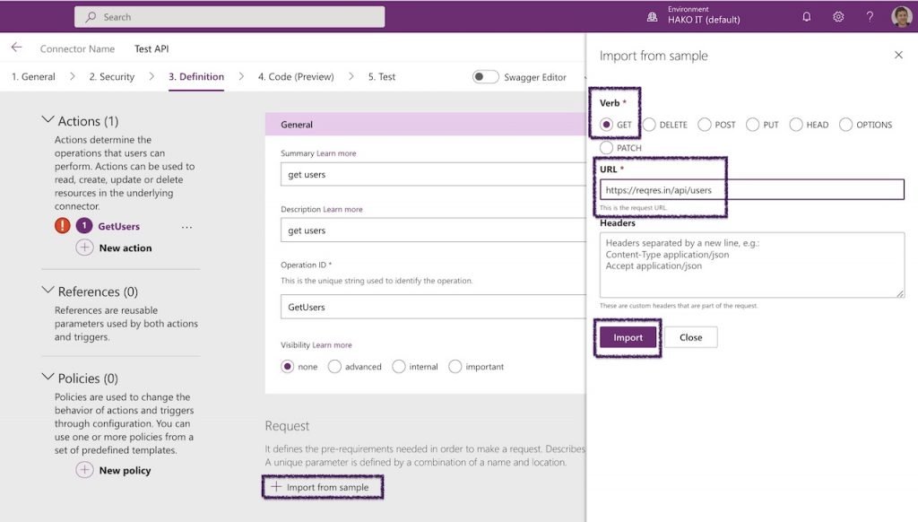Screen dimensions: 918x522
Task: Collapse the Actions section
Action: (x=48, y=120)
